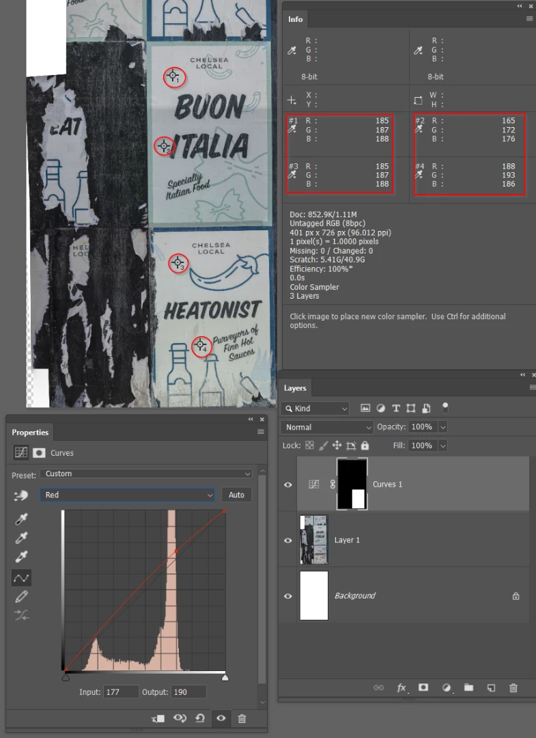Viewport: 536px width, 738px height.
Task: Click the black point input slider triangle
Action: click(66, 677)
